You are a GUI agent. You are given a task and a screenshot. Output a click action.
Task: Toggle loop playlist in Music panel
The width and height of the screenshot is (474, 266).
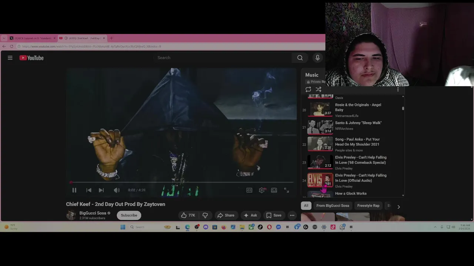click(x=308, y=89)
